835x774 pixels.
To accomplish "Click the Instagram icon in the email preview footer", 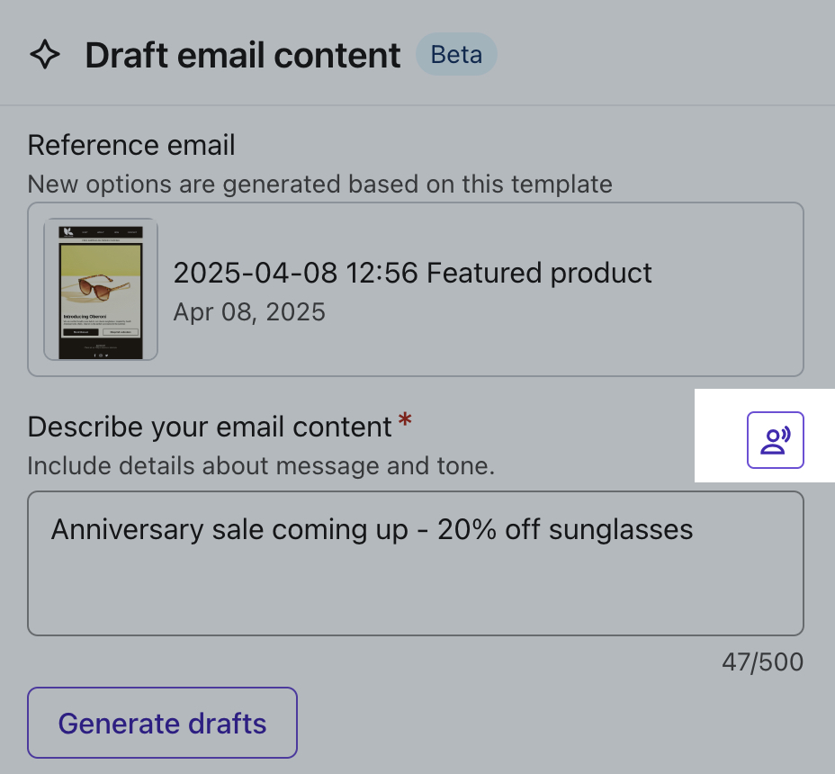I will point(101,355).
